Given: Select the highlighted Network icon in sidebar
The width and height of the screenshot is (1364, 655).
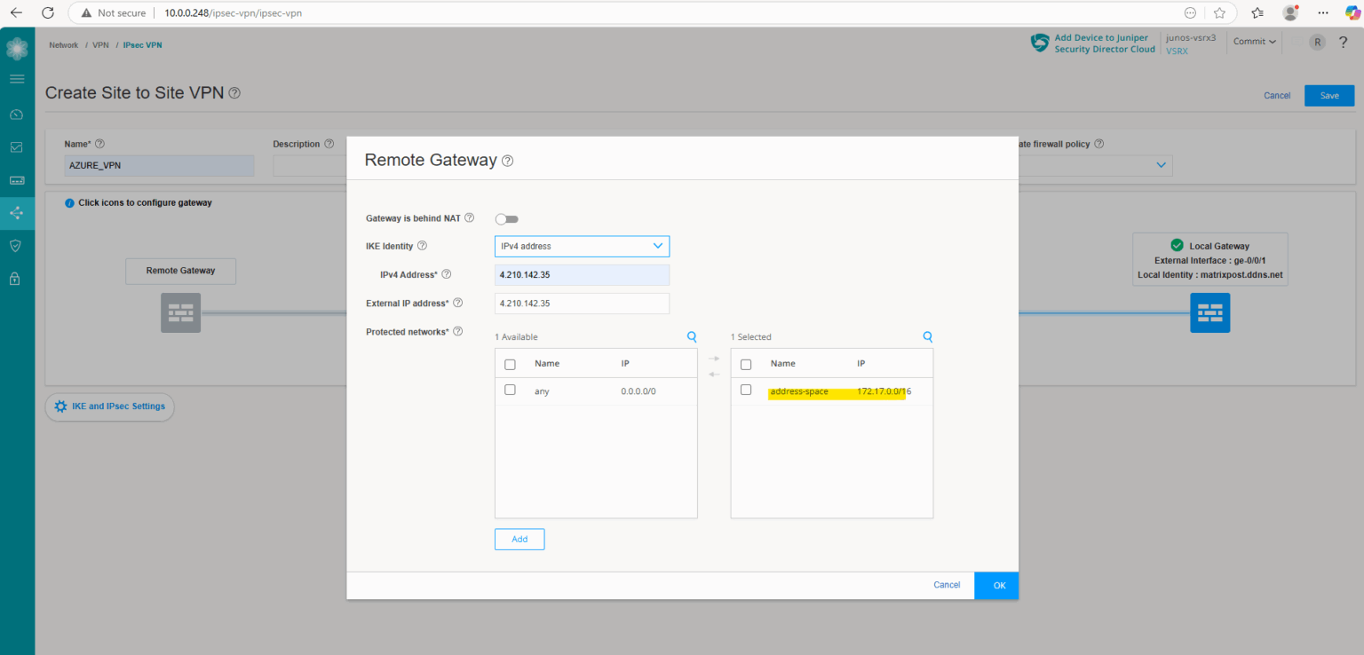Looking at the screenshot, I should coord(17,213).
